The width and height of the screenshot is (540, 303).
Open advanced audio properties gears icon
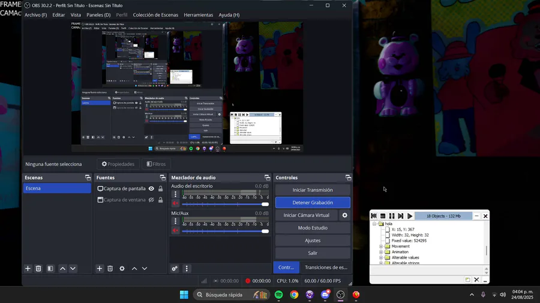(175, 269)
